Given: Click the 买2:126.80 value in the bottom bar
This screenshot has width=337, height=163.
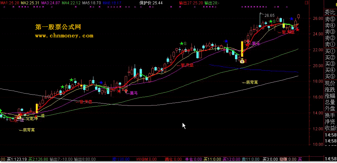Looking at the screenshot, I should [39, 159].
